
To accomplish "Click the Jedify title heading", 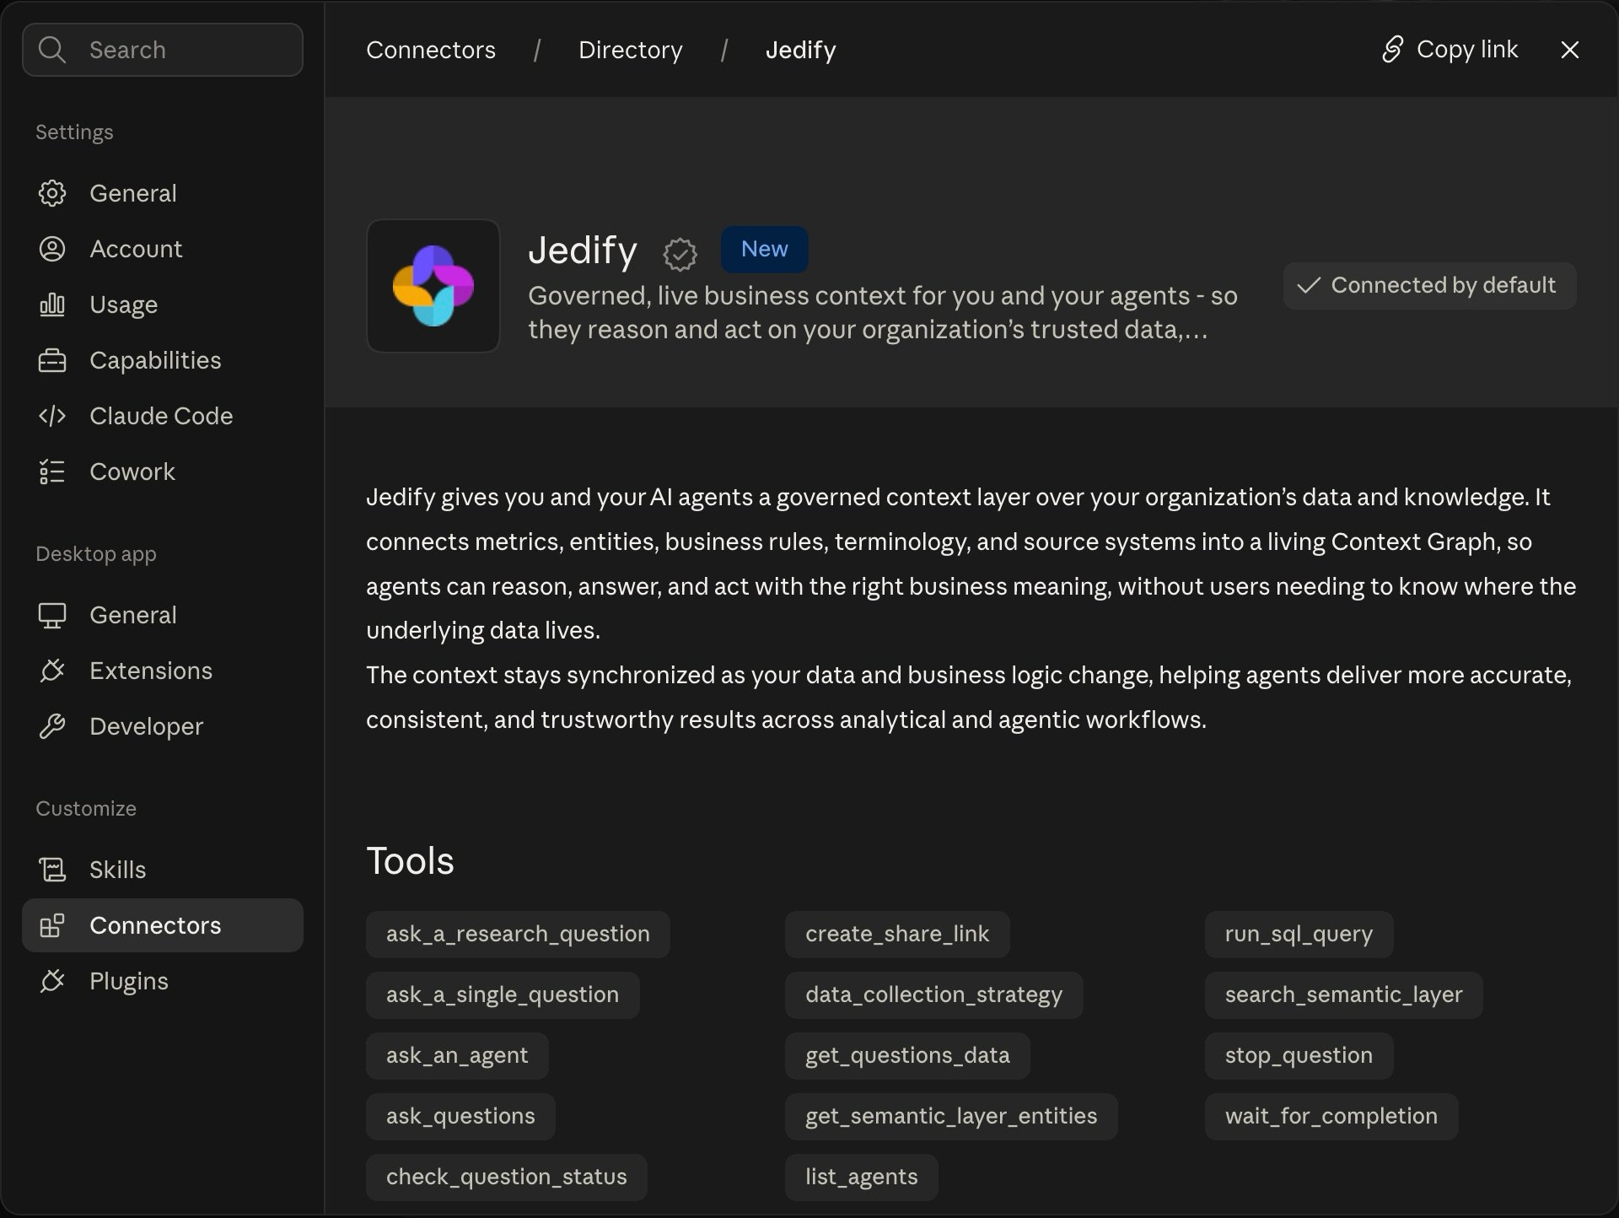I will tap(583, 251).
